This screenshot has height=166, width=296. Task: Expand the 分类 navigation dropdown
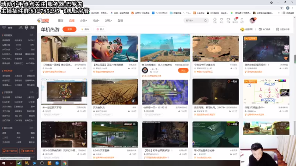pyautogui.click(x=83, y=20)
